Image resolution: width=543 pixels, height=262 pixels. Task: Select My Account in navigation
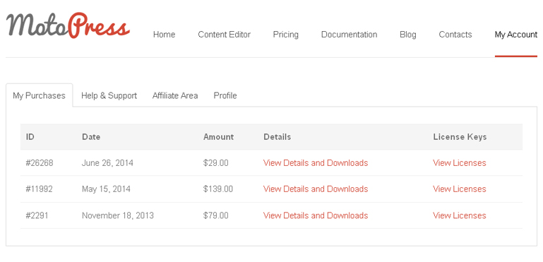point(516,35)
